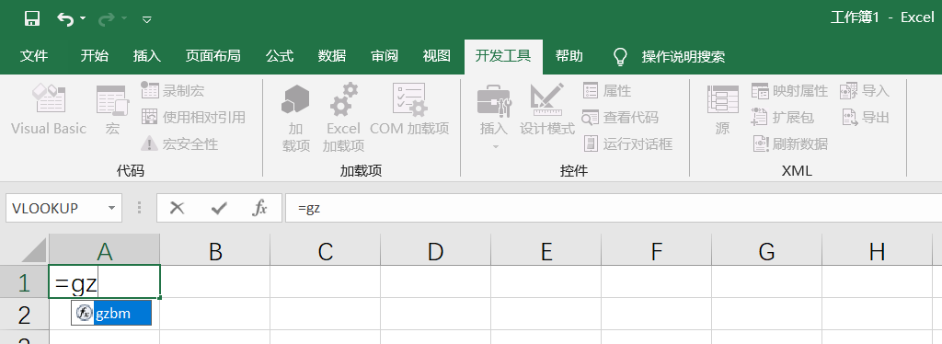The height and width of the screenshot is (344, 942).
Task: Click the Name Box showing VLOOKUP
Action: click(55, 208)
